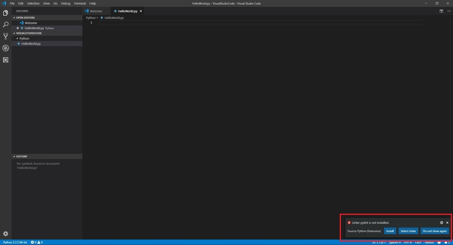Change the UTF-8 file encoding
Screen dimensions: 453x245
(x=408, y=242)
